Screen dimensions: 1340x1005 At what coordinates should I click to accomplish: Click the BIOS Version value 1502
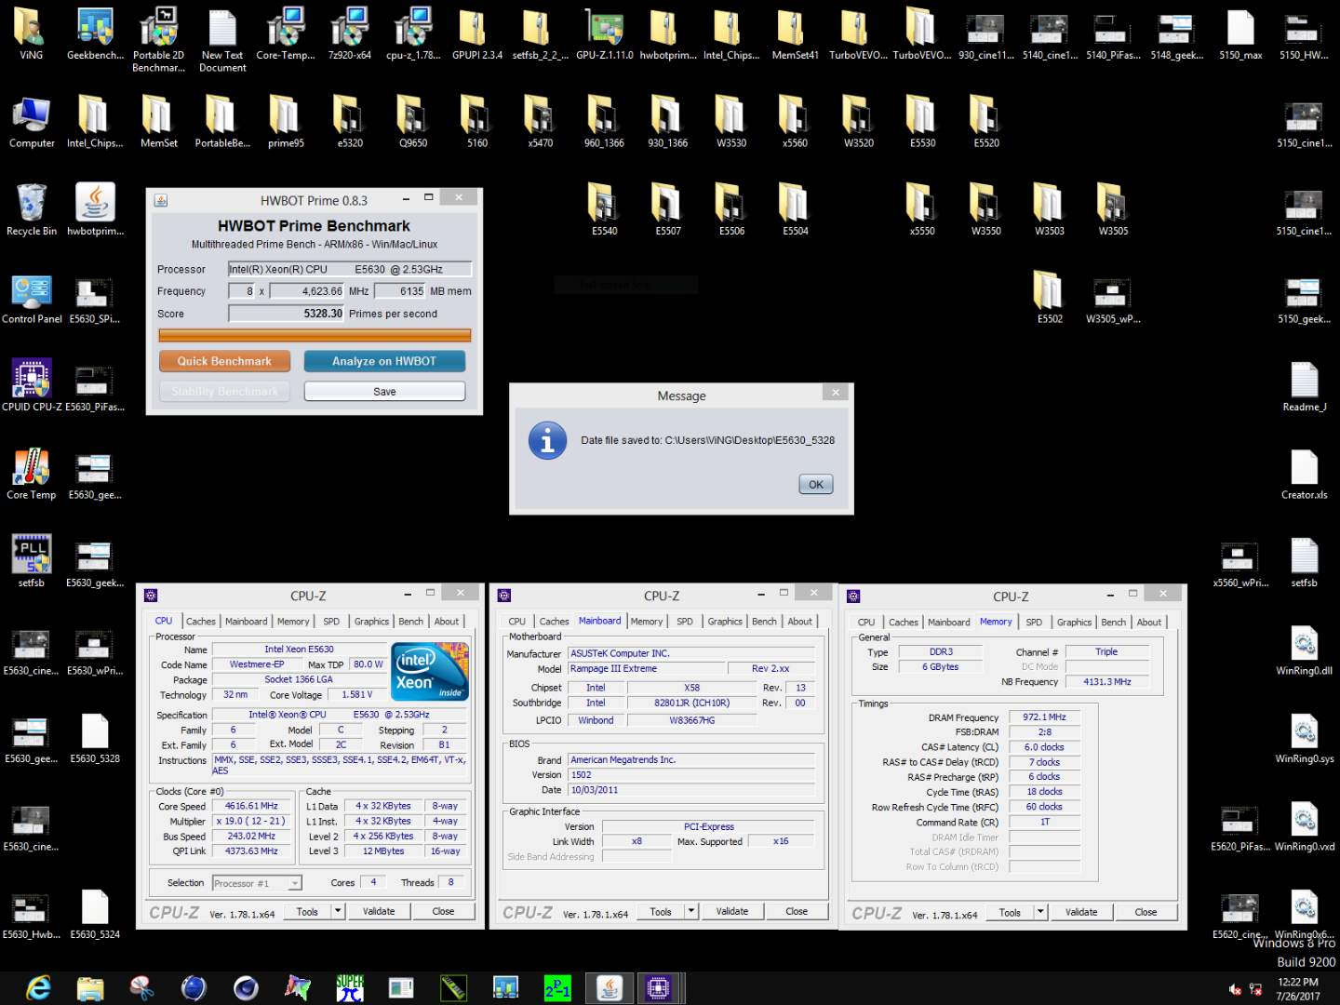691,775
